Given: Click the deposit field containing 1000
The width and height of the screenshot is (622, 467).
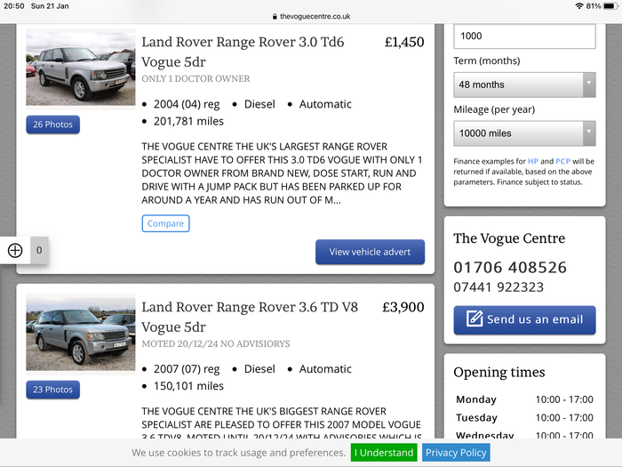Looking at the screenshot, I should tap(524, 36).
